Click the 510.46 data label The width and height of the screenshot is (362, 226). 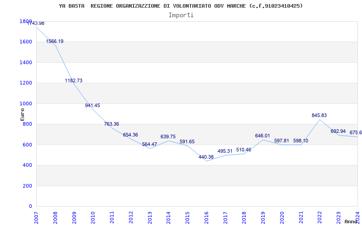243,150
